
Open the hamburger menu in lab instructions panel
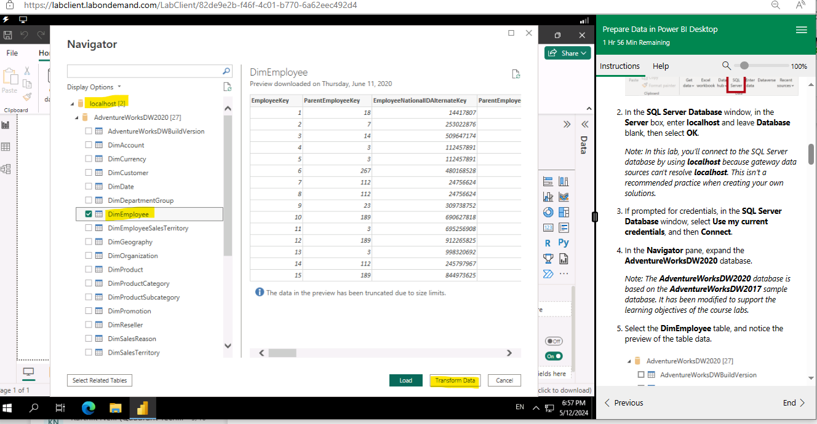tap(801, 29)
